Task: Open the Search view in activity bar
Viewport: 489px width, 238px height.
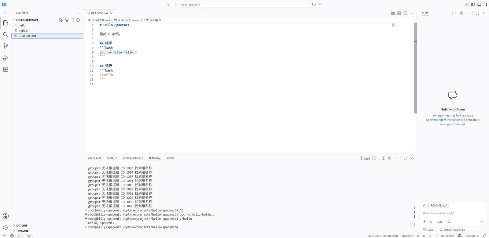Action: click(6, 35)
